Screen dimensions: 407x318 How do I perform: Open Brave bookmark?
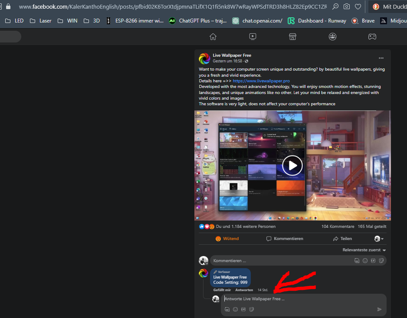coord(363,21)
